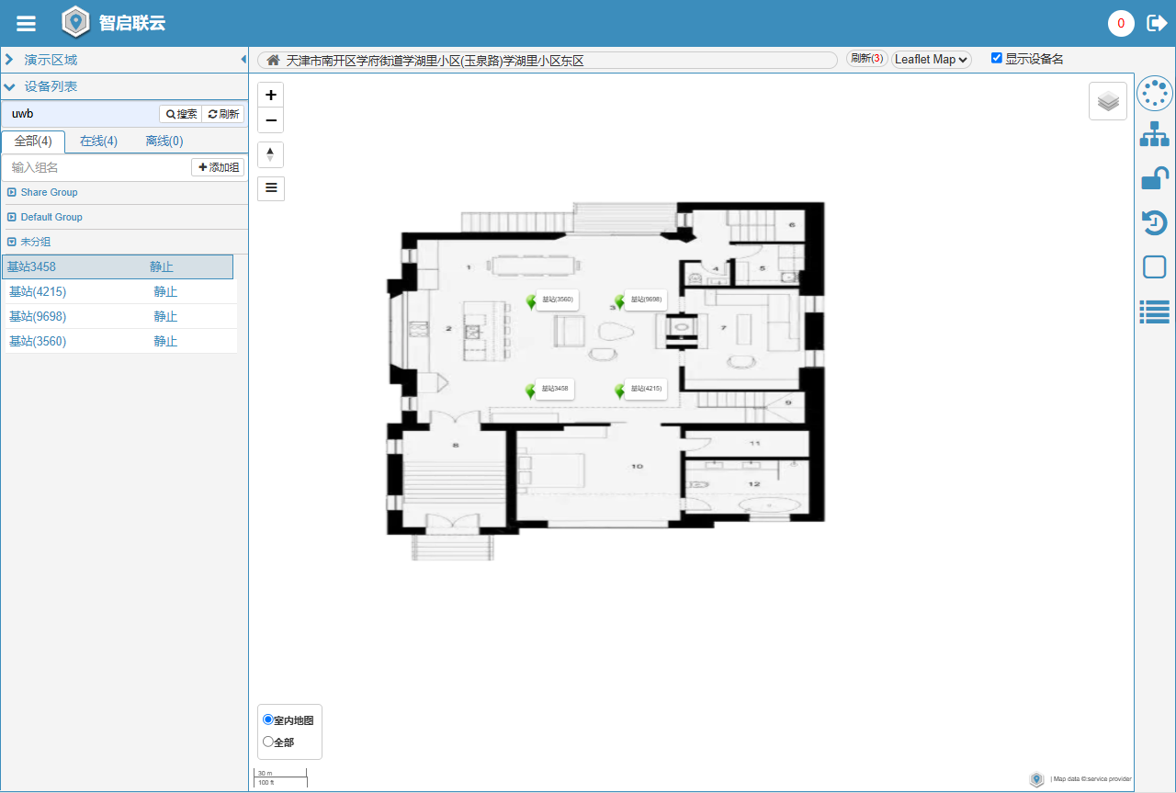Open the hamburger main menu
The width and height of the screenshot is (1176, 793).
point(27,24)
